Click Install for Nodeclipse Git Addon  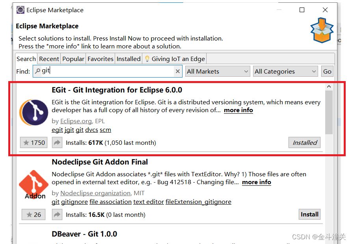309,214
